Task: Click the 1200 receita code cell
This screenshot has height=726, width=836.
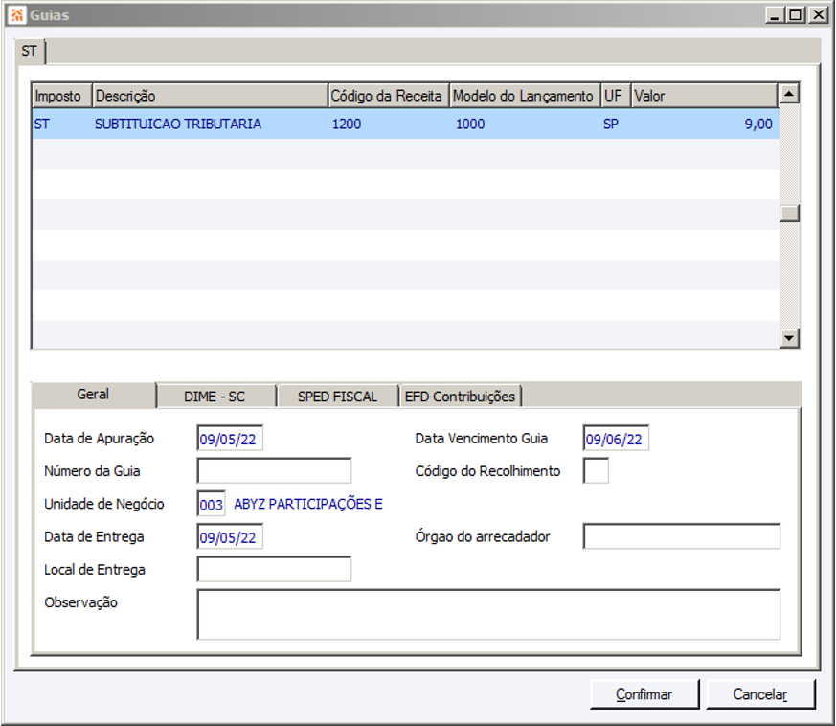Action: point(347,124)
